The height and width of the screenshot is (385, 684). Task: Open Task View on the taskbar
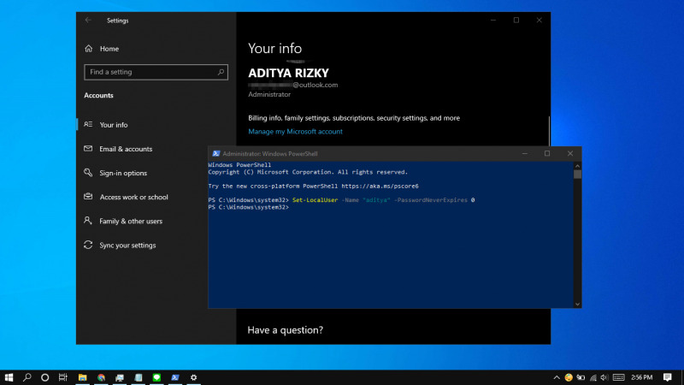[63, 377]
